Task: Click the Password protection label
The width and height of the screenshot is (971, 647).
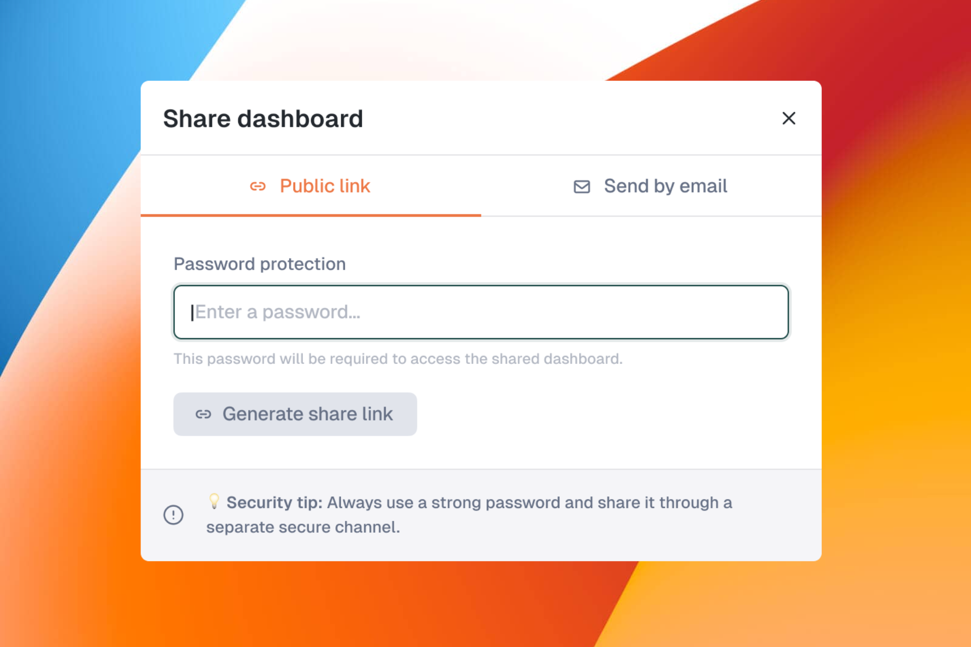Action: point(259,264)
